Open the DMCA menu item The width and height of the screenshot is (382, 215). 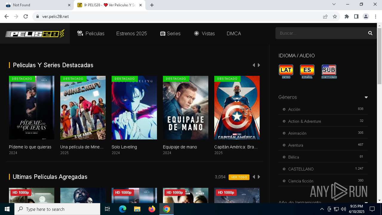[x=234, y=33]
